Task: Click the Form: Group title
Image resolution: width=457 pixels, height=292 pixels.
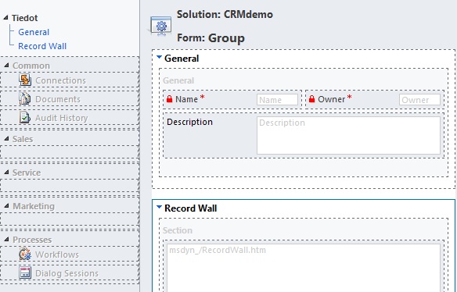Action: tap(211, 38)
